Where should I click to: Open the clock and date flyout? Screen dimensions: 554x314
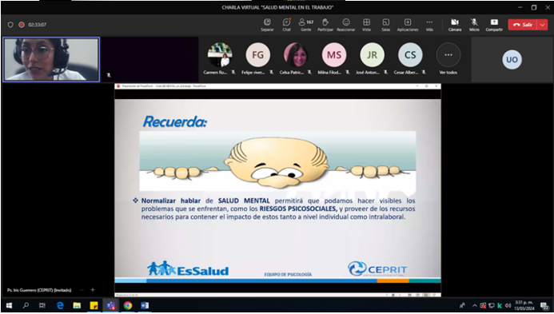coord(524,305)
